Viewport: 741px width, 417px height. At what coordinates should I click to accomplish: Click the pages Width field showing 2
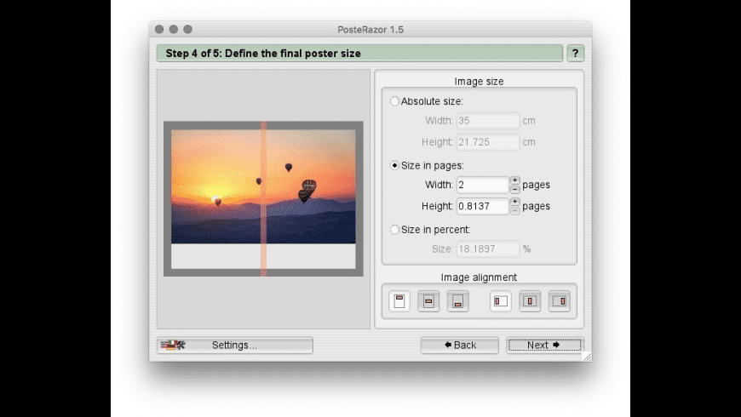pyautogui.click(x=482, y=185)
